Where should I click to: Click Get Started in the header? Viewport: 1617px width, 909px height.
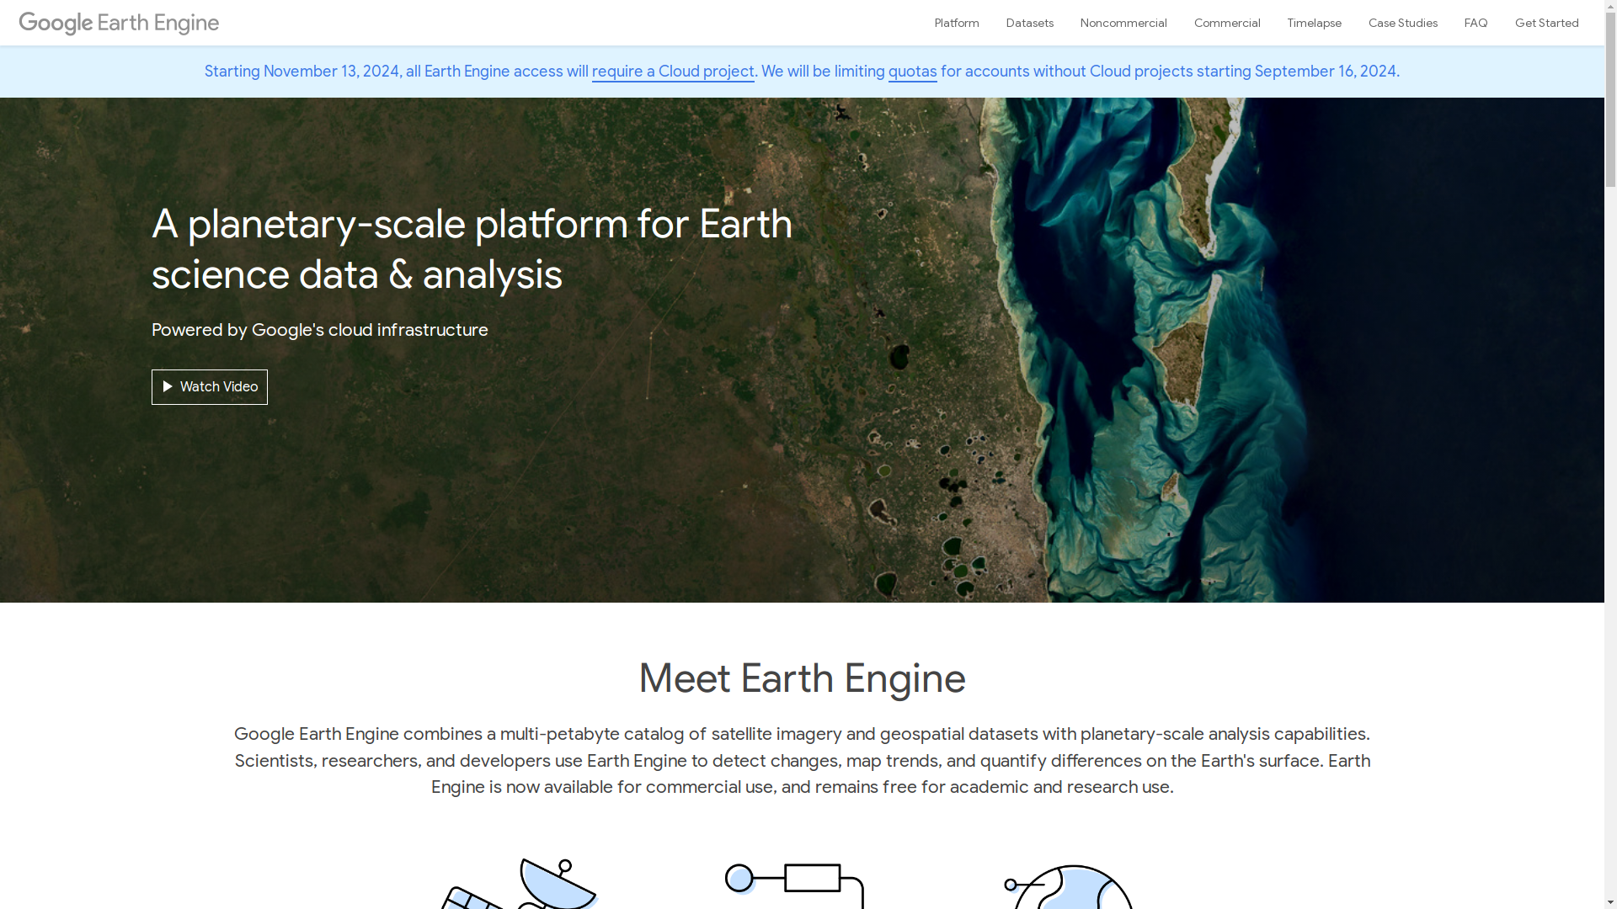1546,23
